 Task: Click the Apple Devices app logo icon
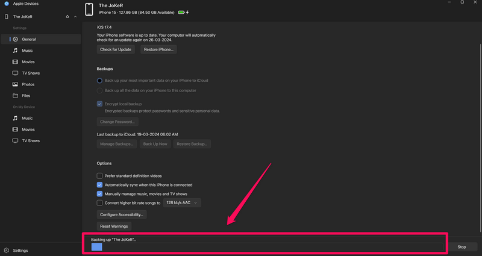tap(7, 4)
